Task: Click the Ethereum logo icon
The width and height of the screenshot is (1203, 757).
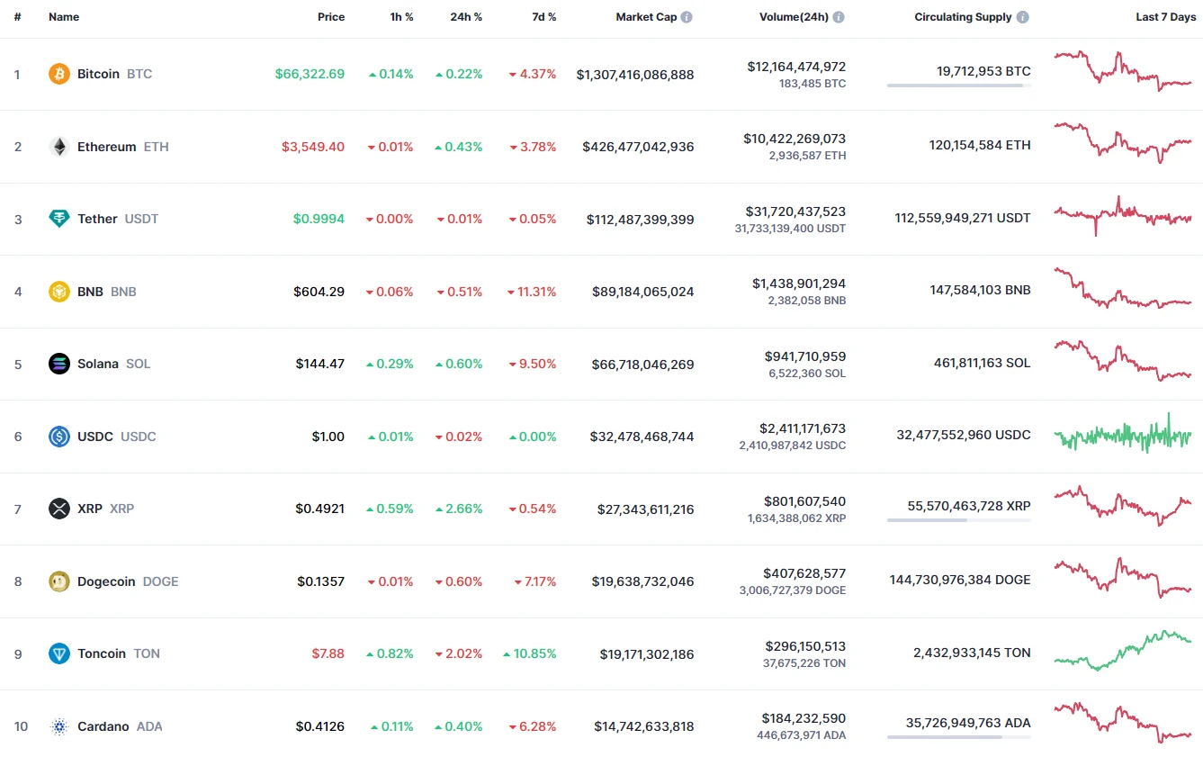Action: 59,147
